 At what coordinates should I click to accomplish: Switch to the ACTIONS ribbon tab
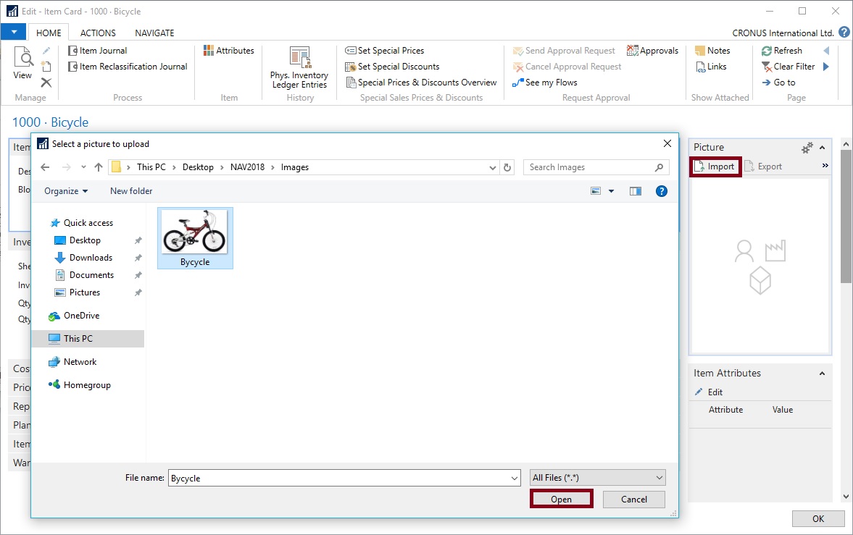[x=98, y=33]
